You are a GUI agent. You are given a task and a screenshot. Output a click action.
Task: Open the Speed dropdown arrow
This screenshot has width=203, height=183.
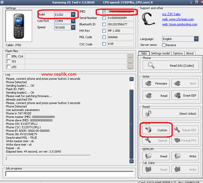[x=73, y=27]
